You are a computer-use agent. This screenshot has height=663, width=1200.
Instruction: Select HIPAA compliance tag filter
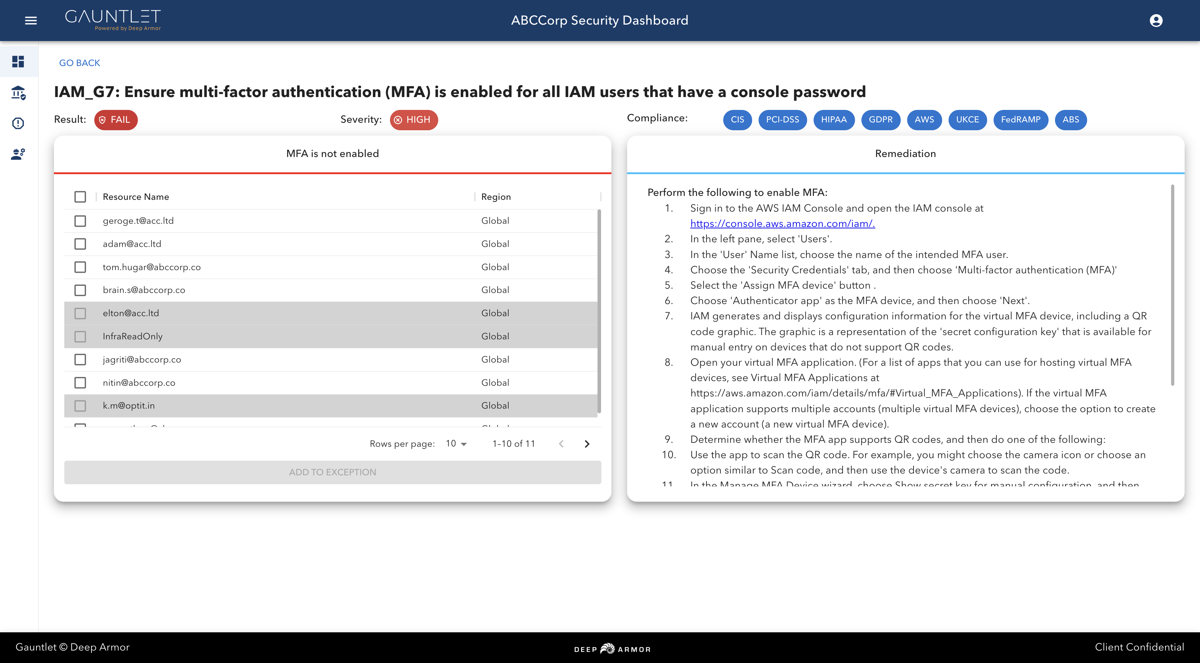click(x=833, y=119)
